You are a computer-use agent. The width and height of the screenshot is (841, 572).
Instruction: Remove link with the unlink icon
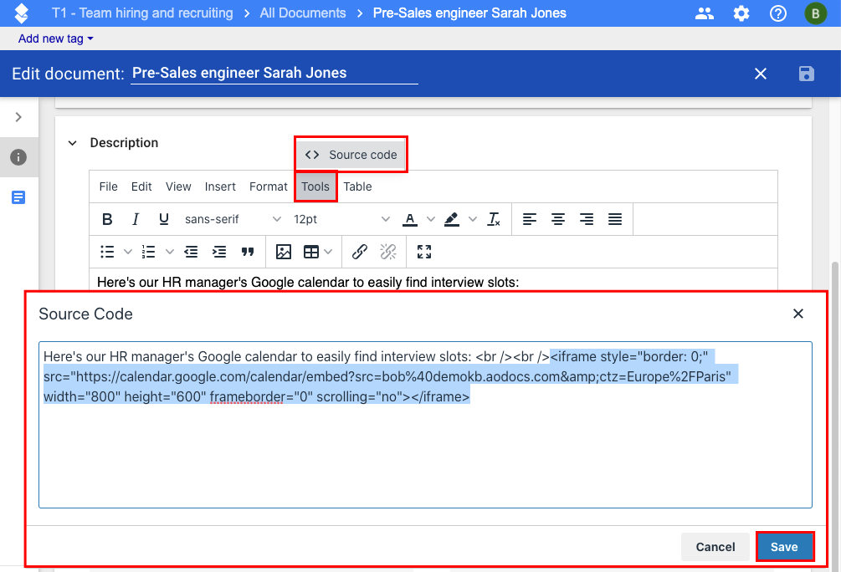tap(387, 252)
